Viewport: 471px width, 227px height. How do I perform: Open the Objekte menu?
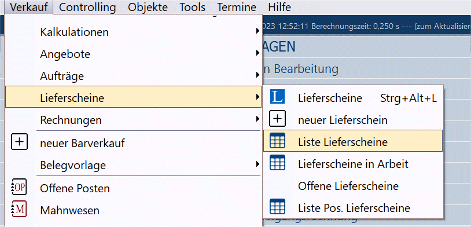pos(148,7)
